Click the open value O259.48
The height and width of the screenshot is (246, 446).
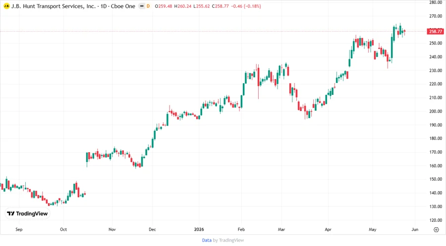click(x=164, y=6)
